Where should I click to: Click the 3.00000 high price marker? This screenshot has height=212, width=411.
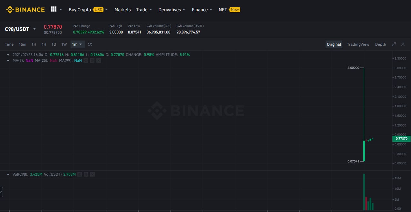pos(353,68)
